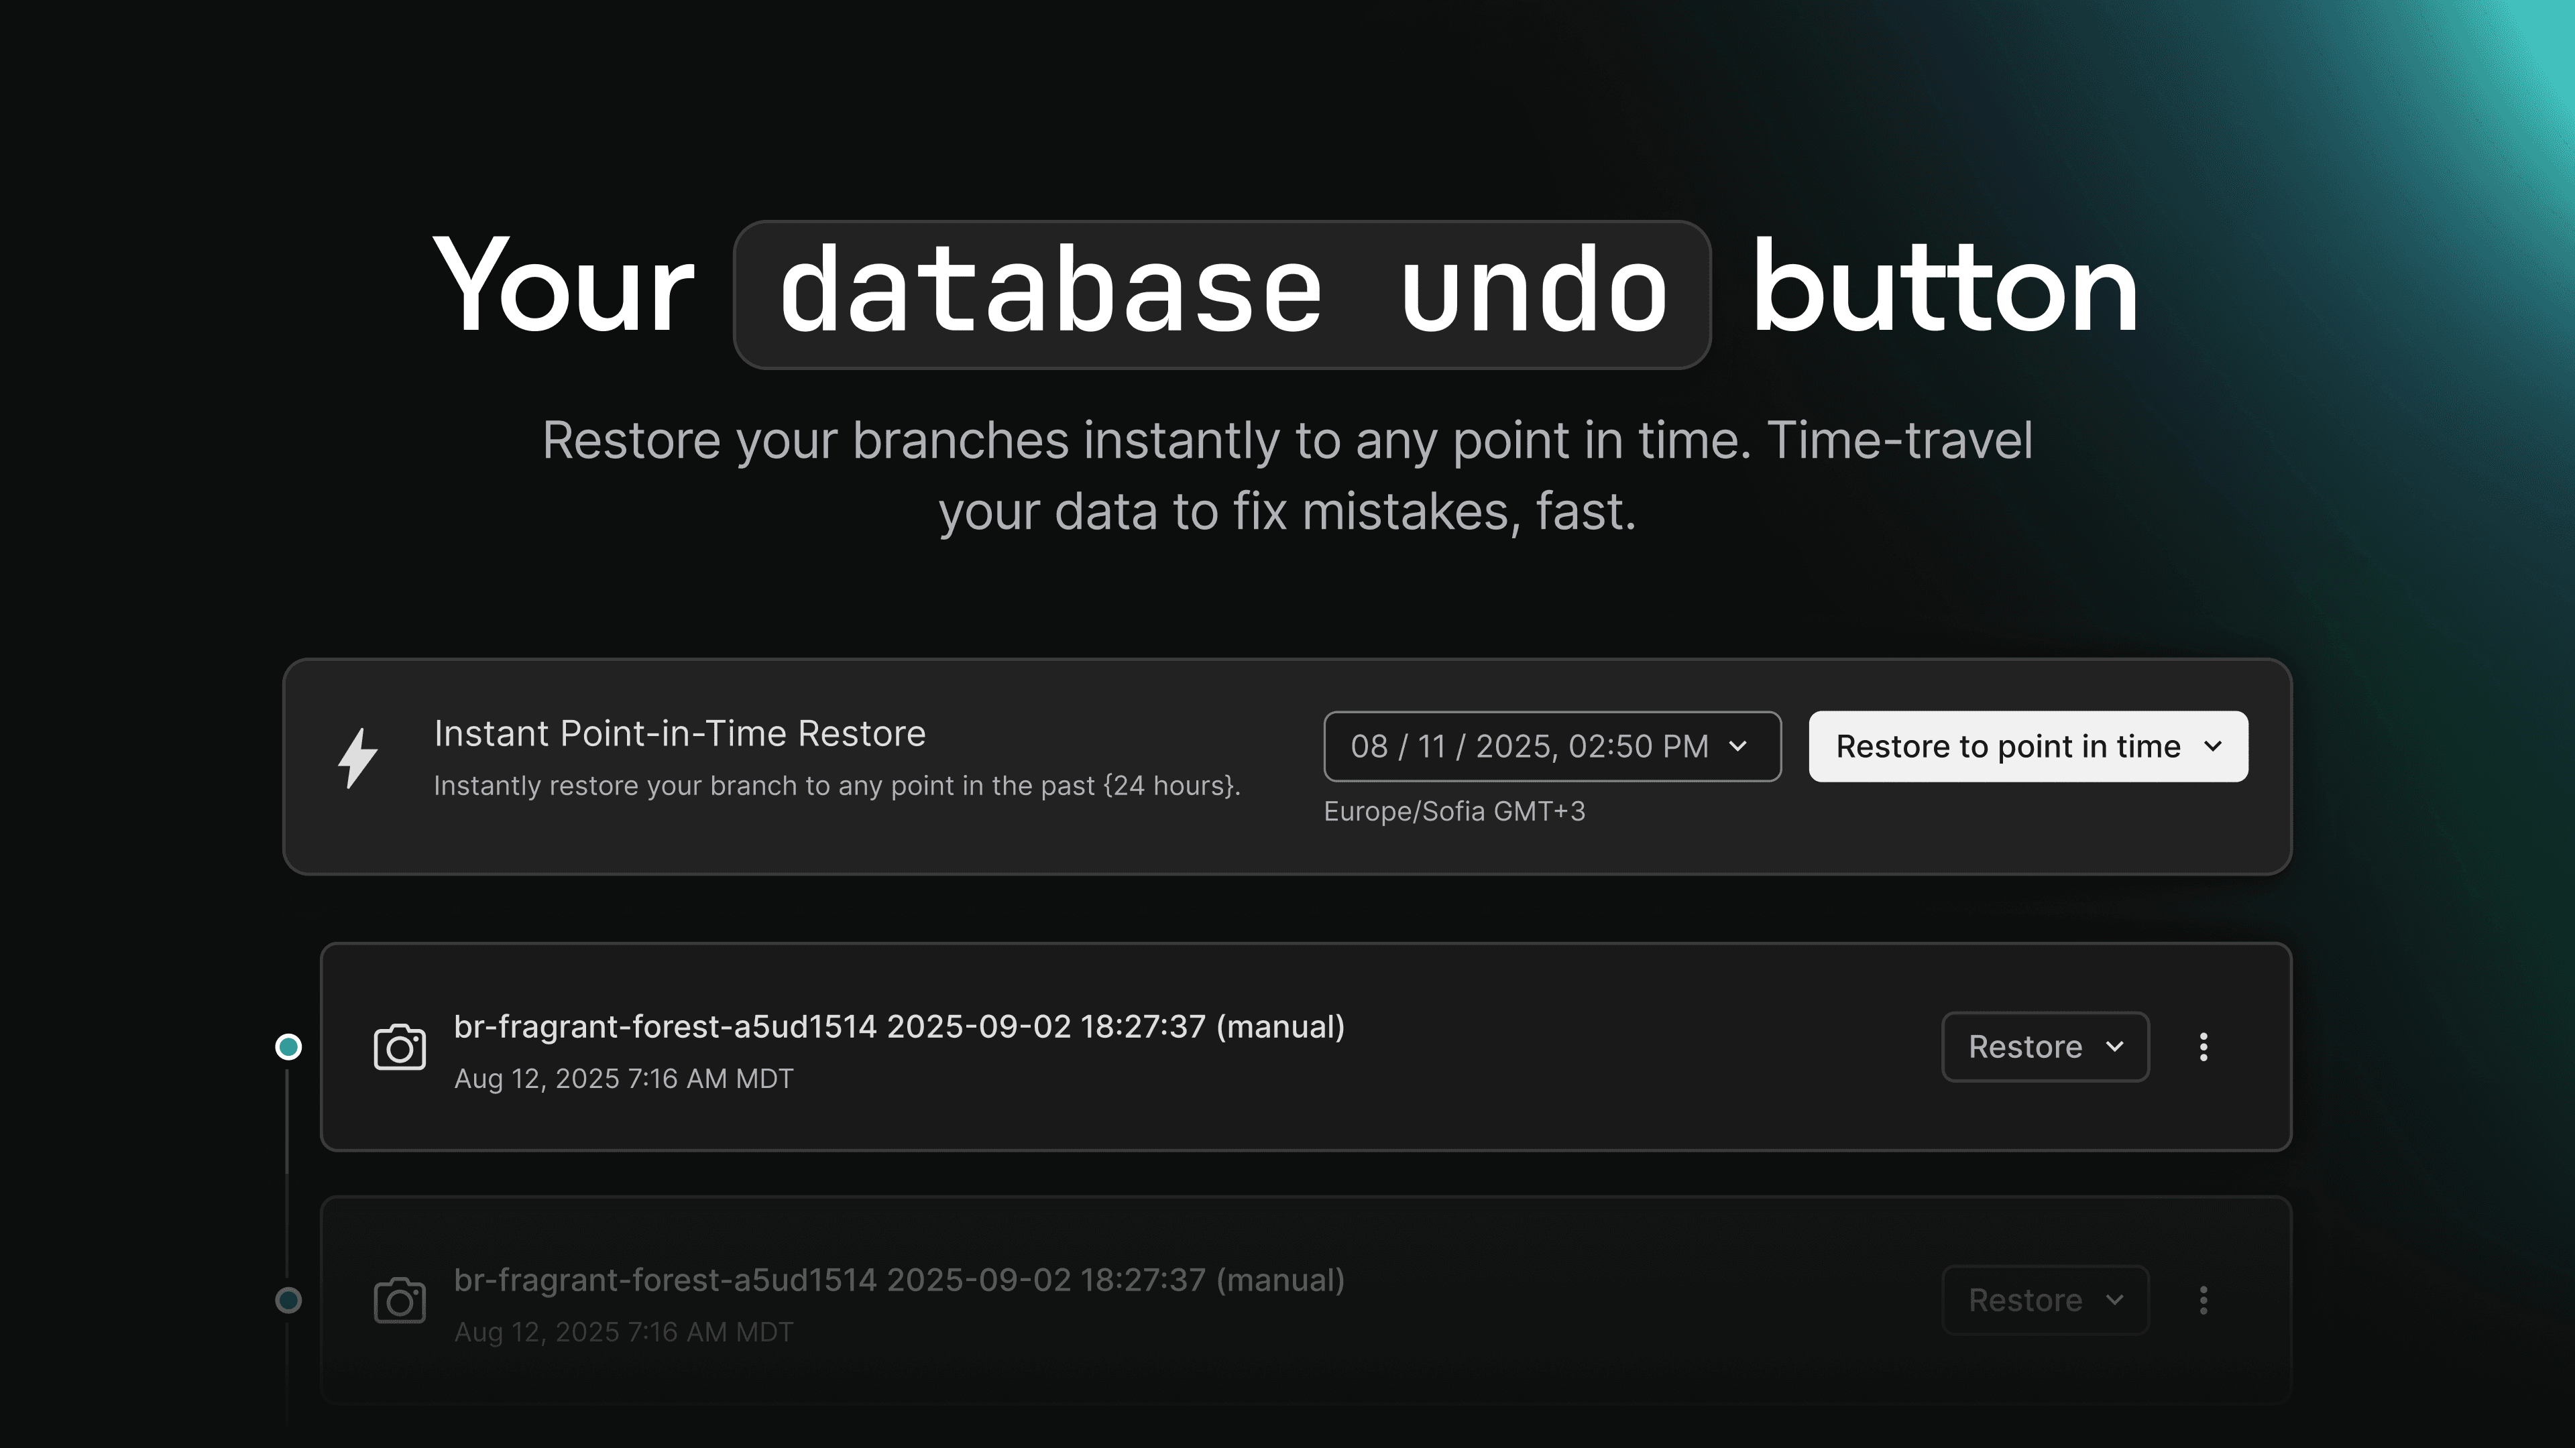The width and height of the screenshot is (2575, 1448).
Task: Click the Europe/Sofia GMT+3 timezone label
Action: 1454,811
